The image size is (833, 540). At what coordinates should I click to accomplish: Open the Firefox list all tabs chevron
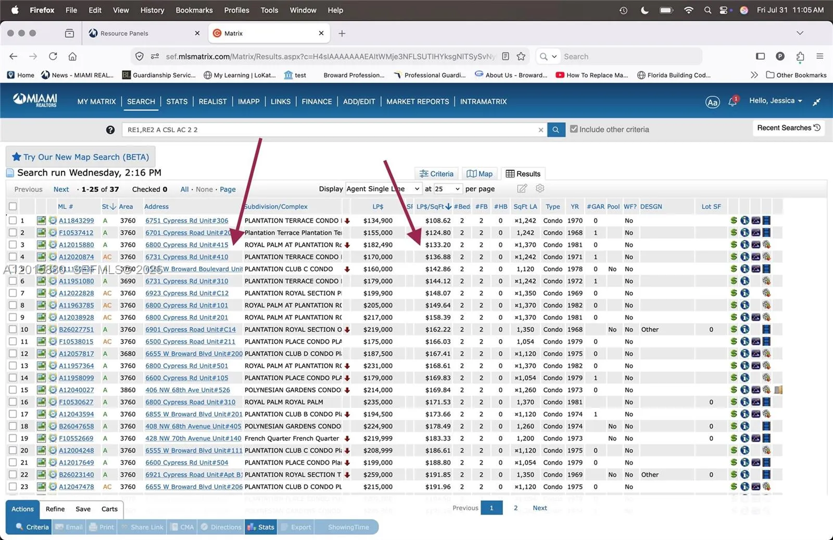click(x=800, y=33)
